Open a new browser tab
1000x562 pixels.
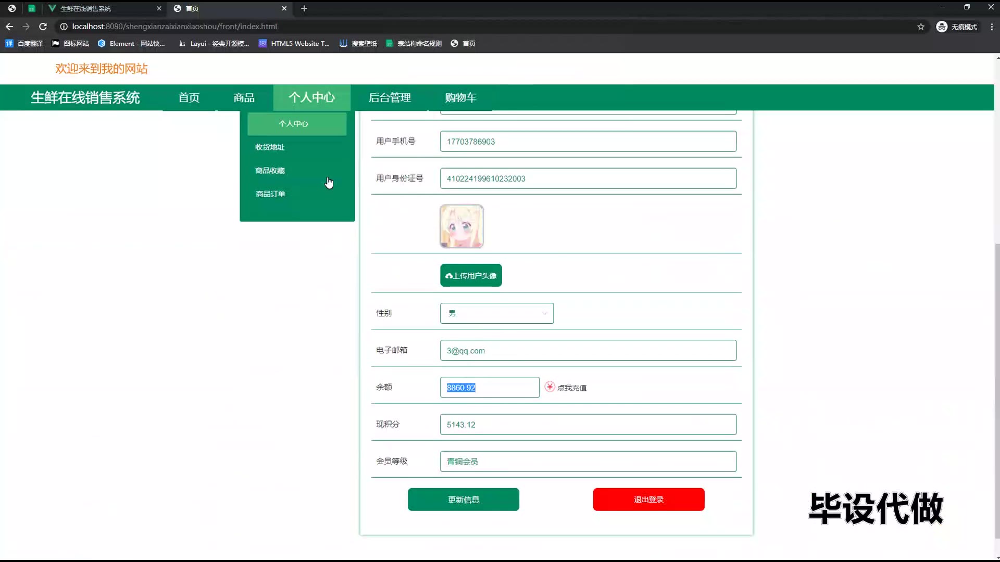tap(304, 8)
